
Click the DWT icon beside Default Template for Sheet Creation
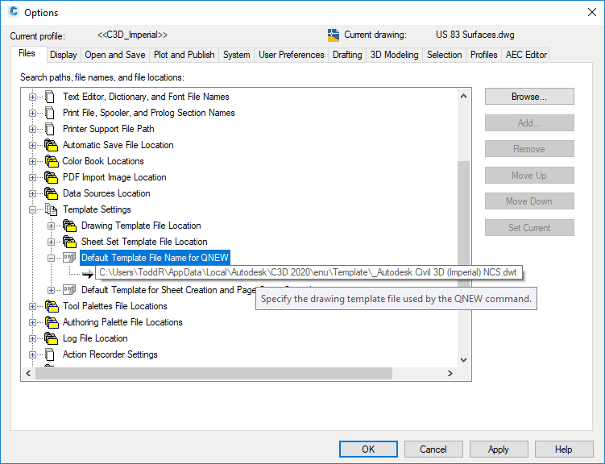pyautogui.click(x=69, y=290)
